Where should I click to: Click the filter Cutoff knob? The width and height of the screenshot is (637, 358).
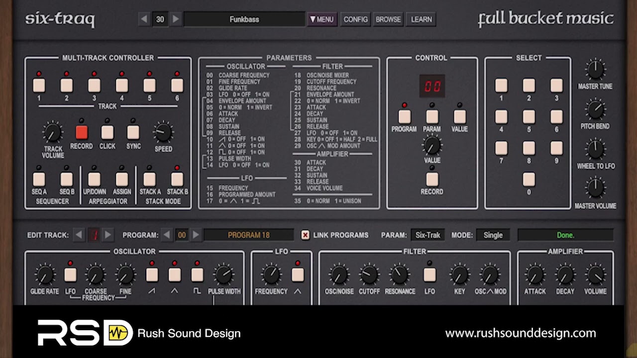pos(369,275)
